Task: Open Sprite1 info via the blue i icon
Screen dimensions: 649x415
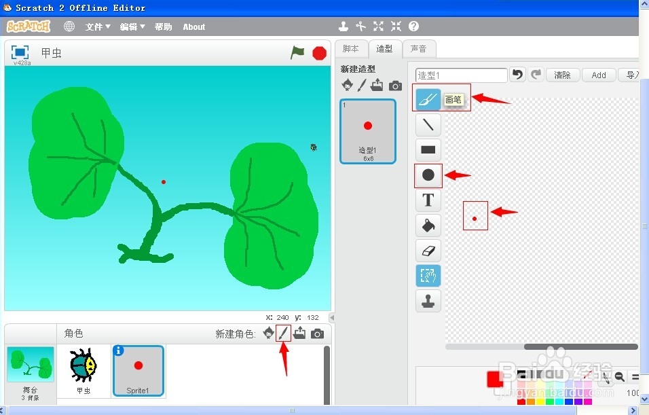Action: (x=118, y=350)
